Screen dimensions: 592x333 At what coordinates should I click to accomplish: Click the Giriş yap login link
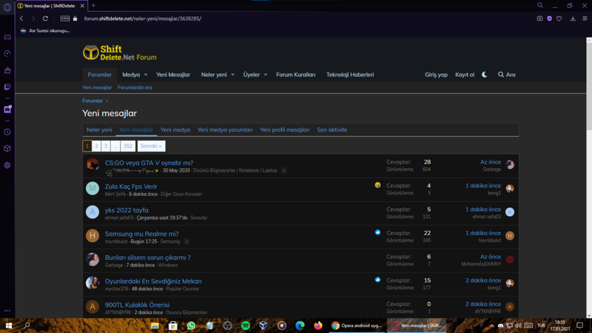click(x=436, y=75)
